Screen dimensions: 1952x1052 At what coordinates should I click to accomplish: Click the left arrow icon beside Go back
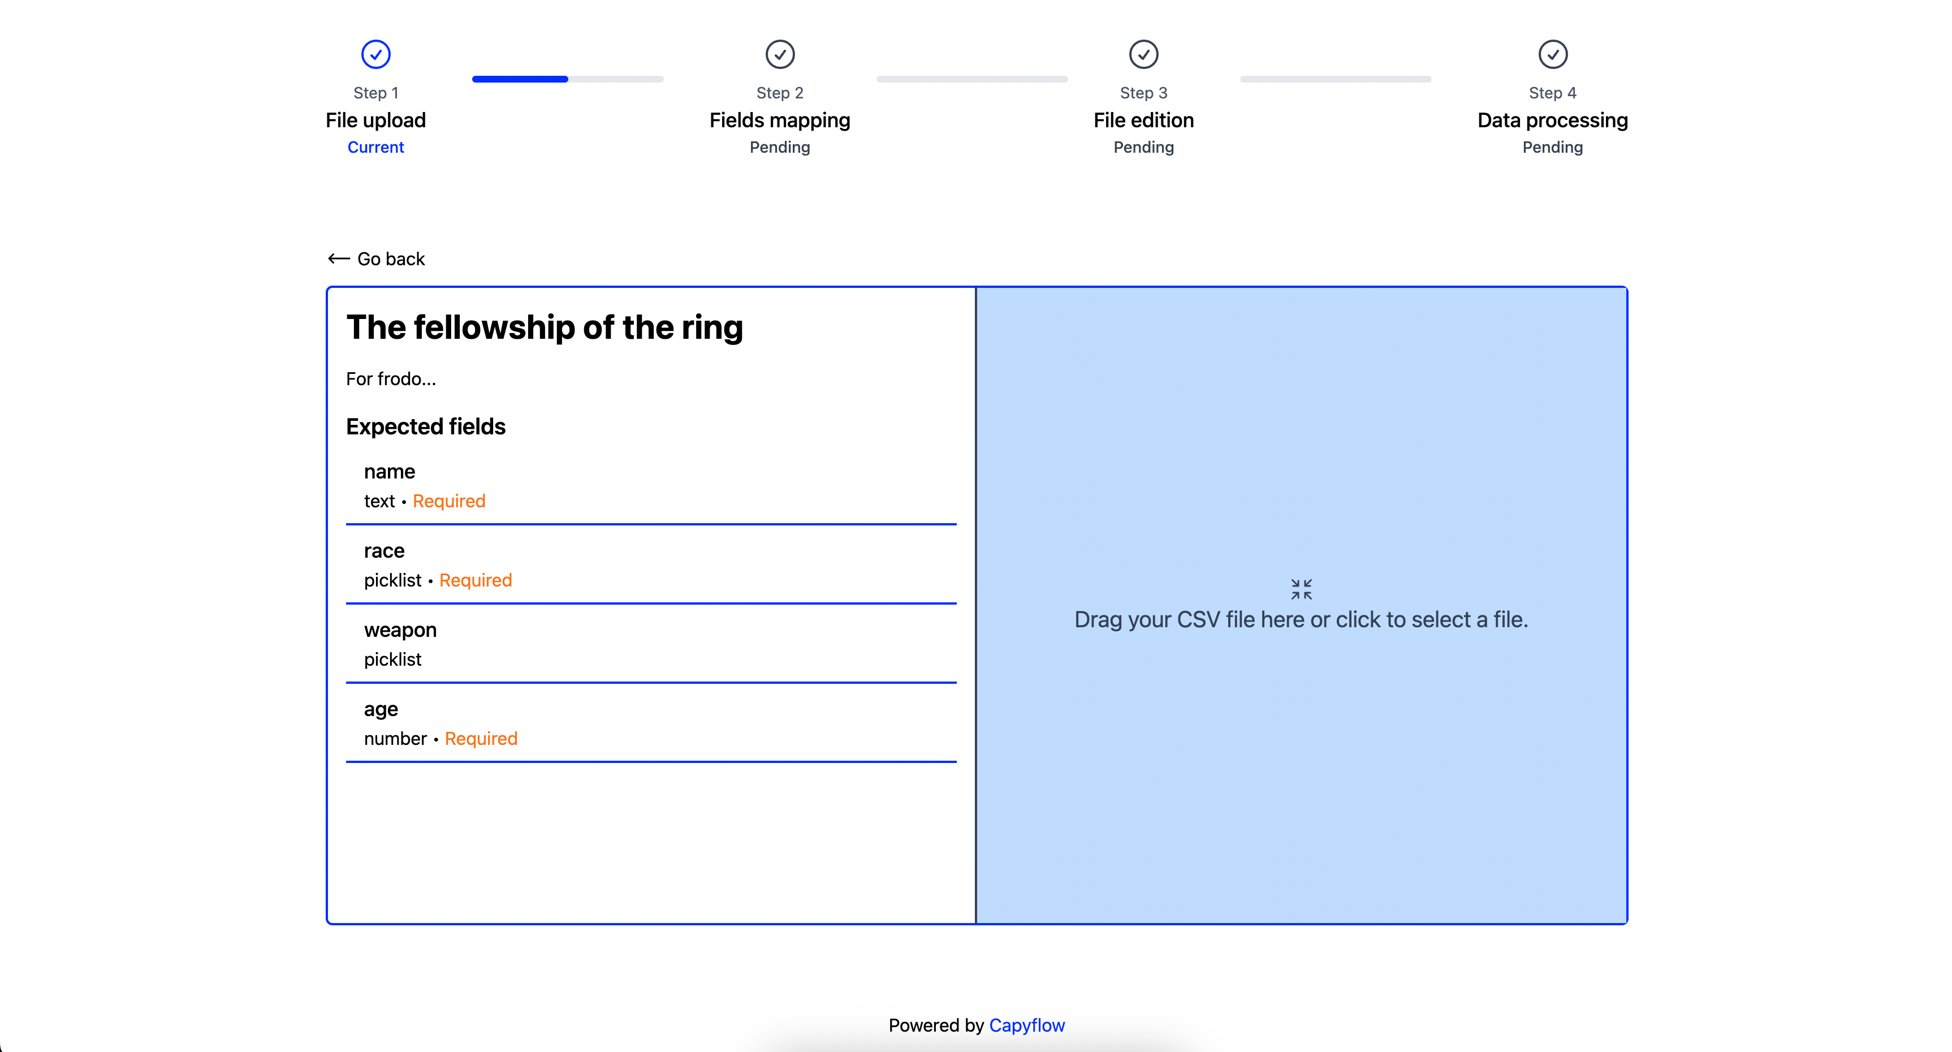(x=338, y=259)
